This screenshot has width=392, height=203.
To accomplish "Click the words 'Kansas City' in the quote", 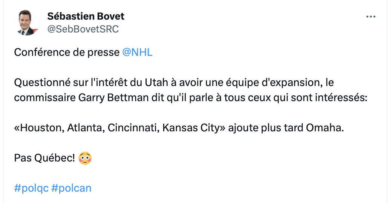I will coord(191,128).
